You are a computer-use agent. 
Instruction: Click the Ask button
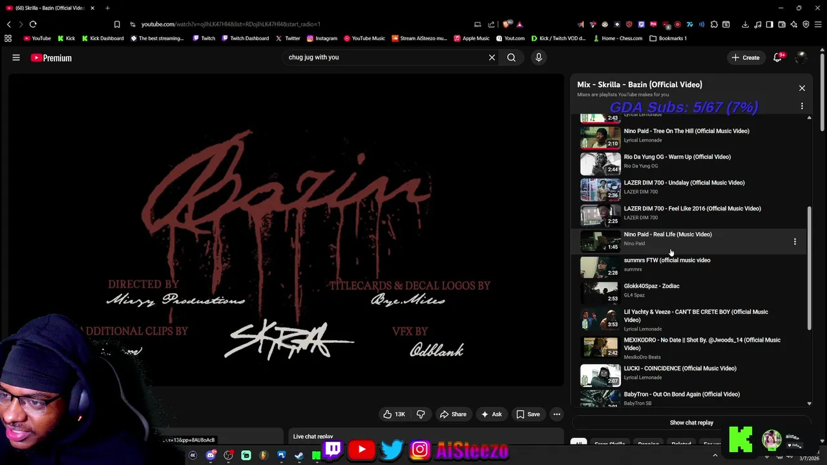492,414
